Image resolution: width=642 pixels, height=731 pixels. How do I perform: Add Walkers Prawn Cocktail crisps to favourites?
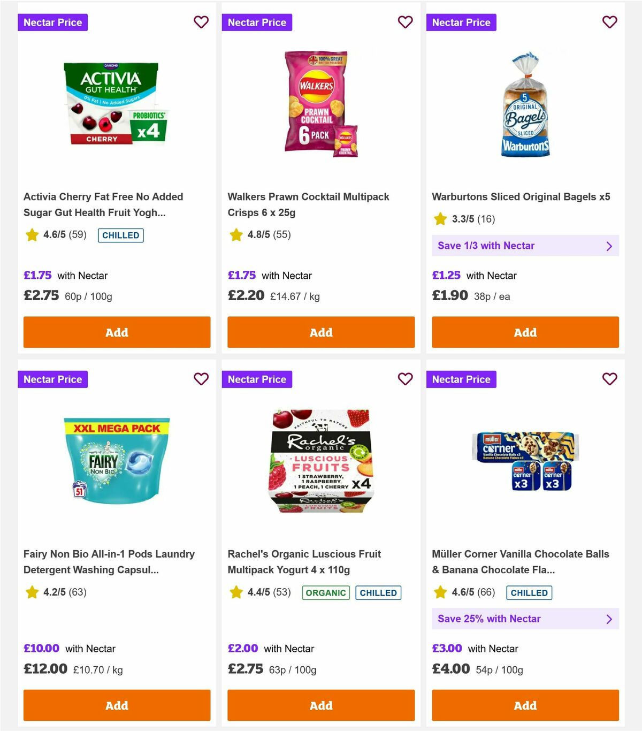tap(406, 22)
